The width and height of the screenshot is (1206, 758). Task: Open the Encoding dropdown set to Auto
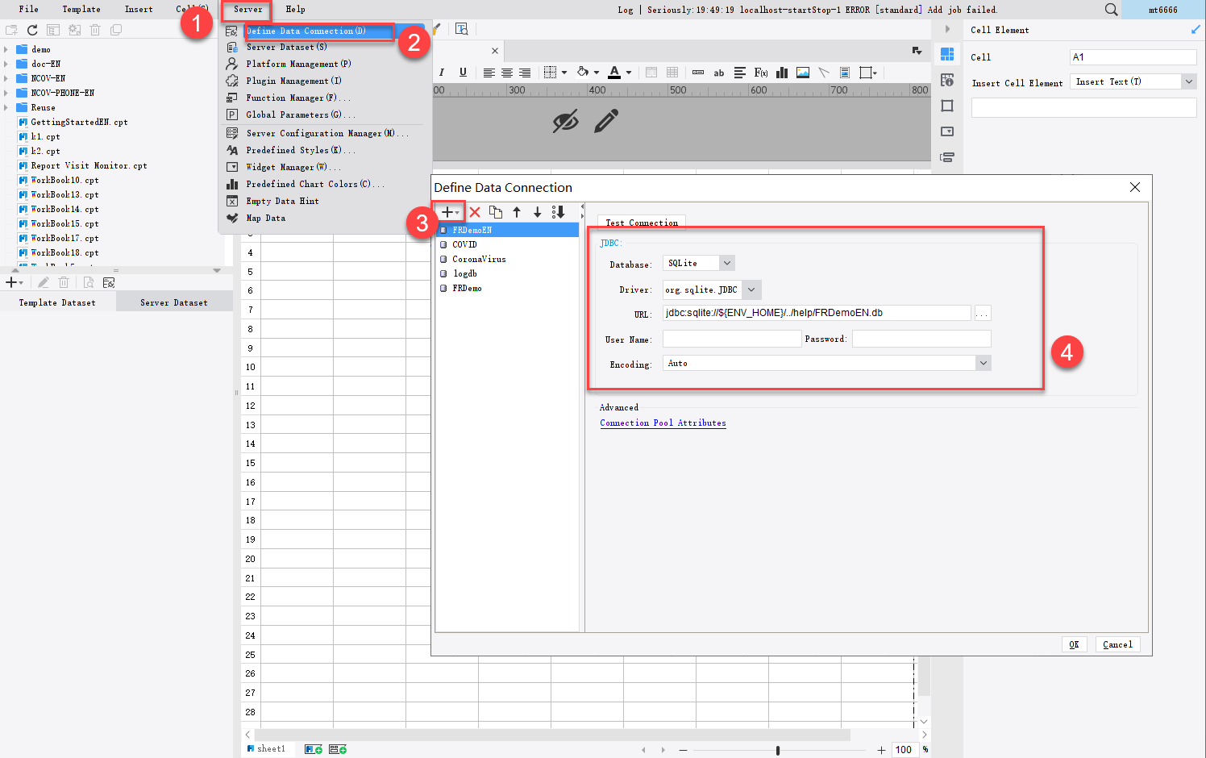pos(983,363)
